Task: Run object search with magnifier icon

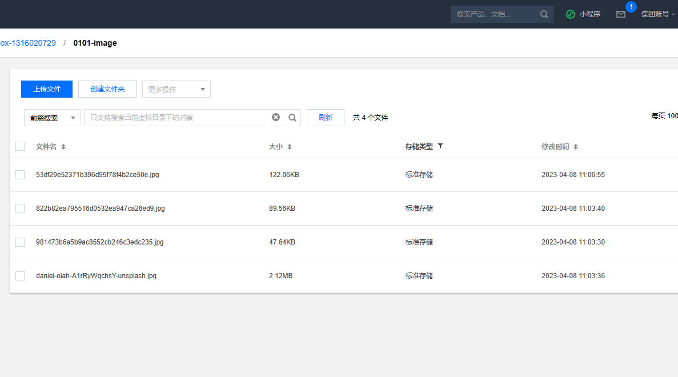Action: coord(292,118)
